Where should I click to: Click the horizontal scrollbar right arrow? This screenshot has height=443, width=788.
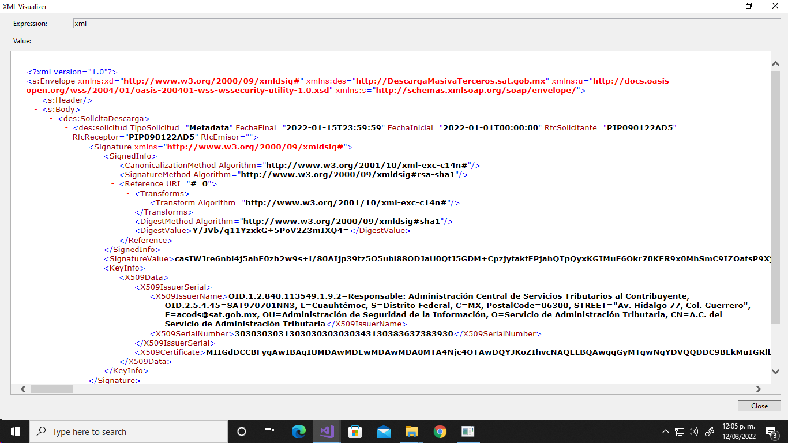[x=759, y=389]
